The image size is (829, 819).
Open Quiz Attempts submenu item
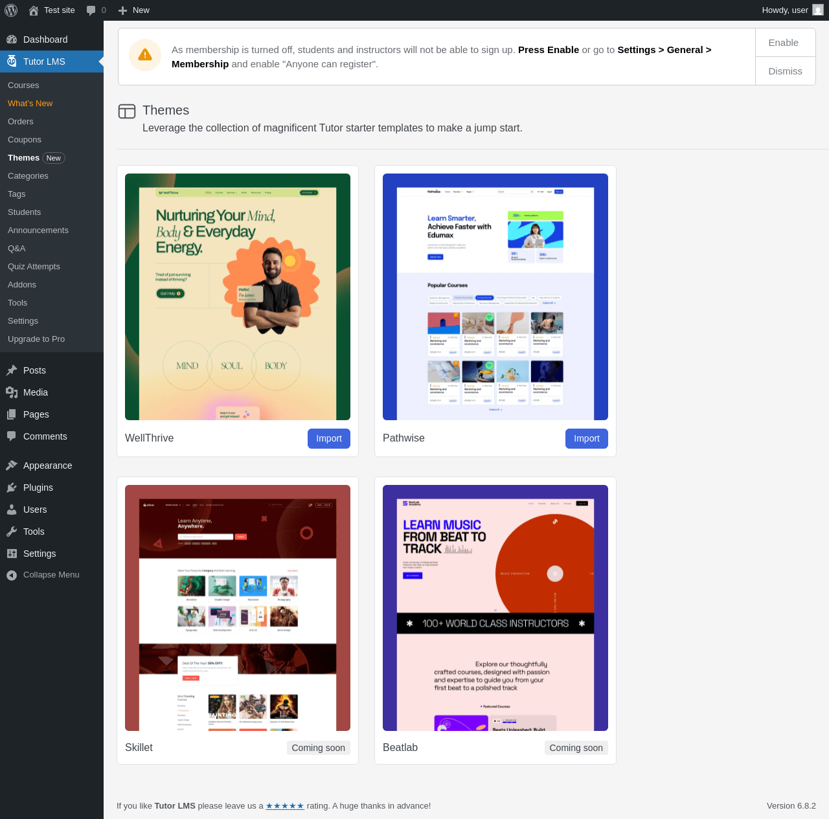34,267
